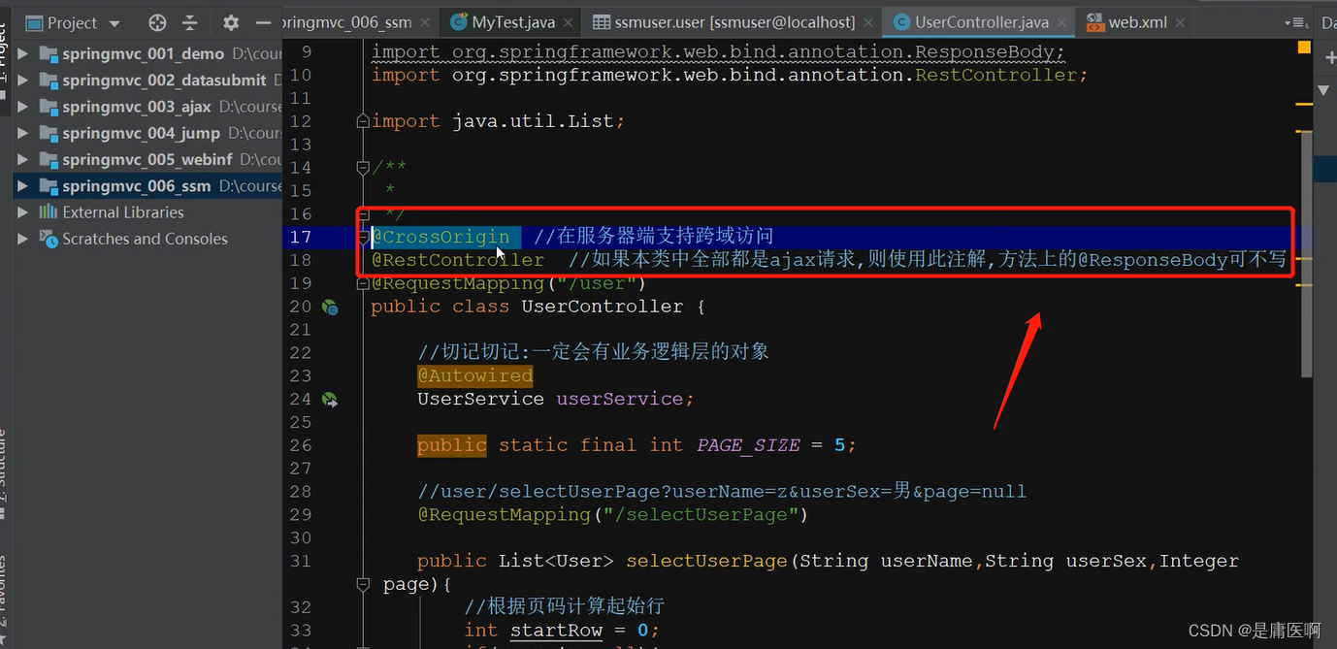
Task: Expand the springmvc_004_jump module
Action: click(x=23, y=133)
